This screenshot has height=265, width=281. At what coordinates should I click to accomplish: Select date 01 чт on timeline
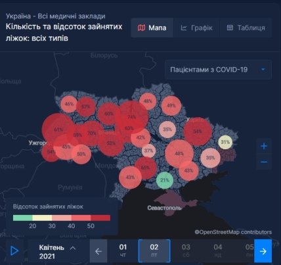tap(123, 251)
